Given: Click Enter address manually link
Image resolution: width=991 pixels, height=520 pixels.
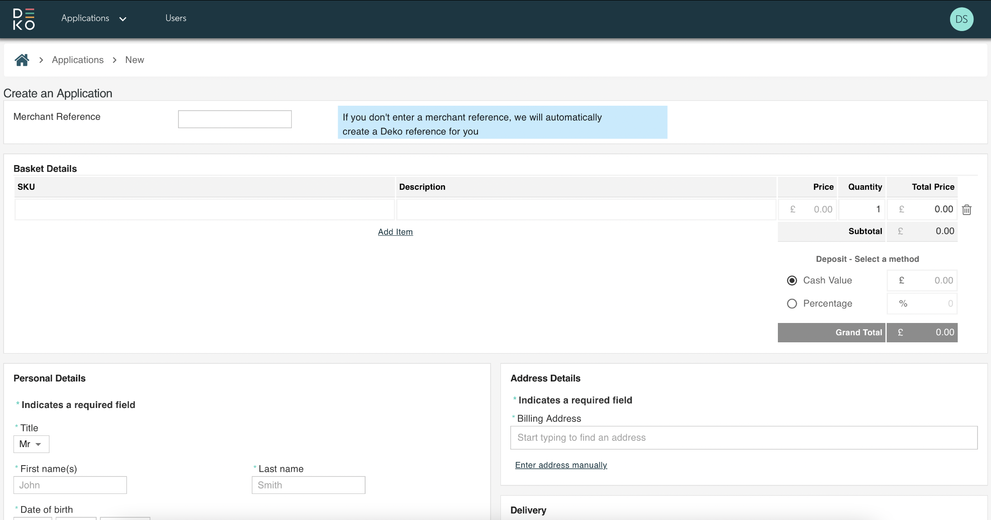Looking at the screenshot, I should click(561, 465).
